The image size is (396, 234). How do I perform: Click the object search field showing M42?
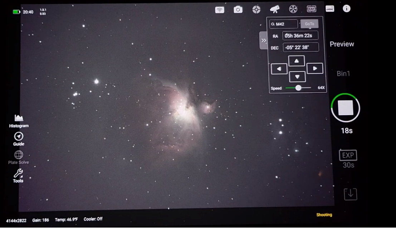283,24
